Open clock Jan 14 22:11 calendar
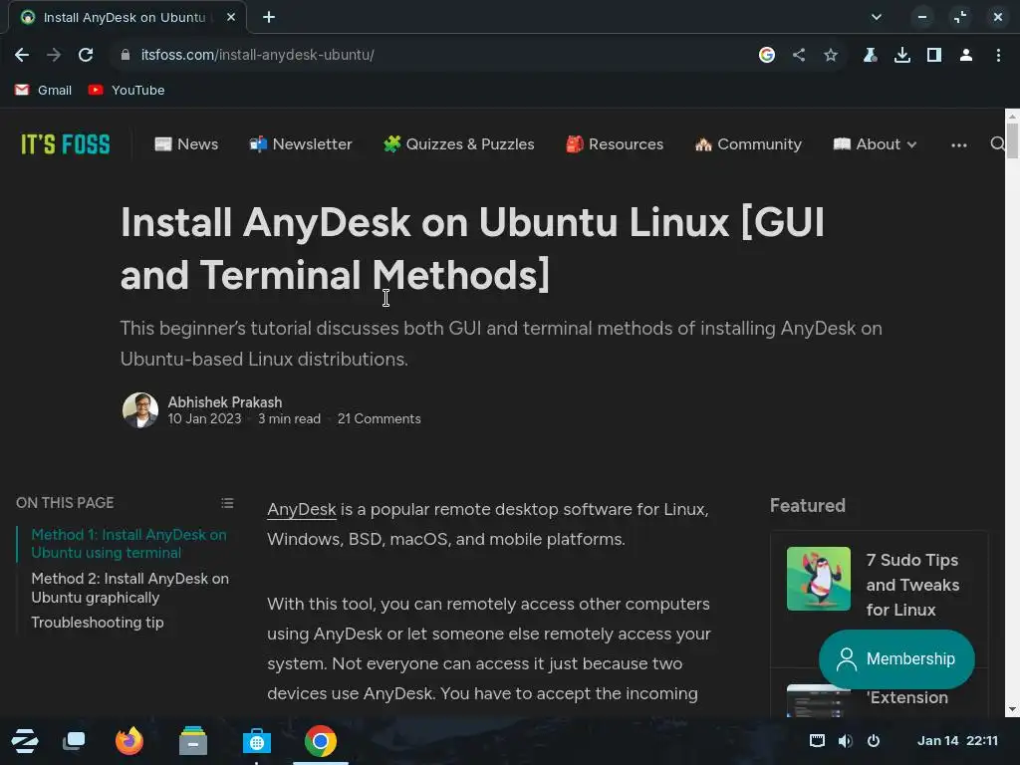This screenshot has height=765, width=1020. click(957, 741)
